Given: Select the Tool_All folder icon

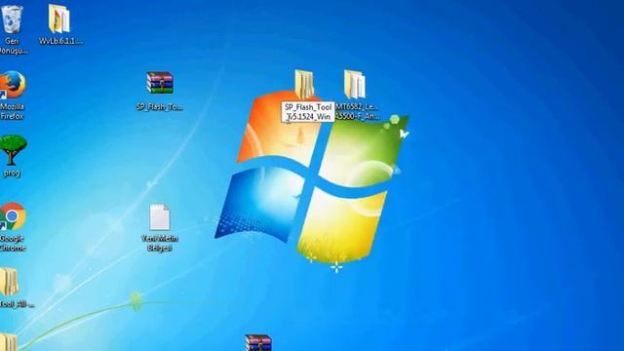Looking at the screenshot, I should click(x=9, y=282).
